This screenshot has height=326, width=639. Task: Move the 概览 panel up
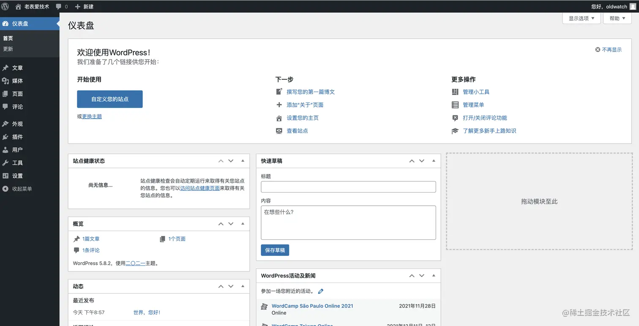click(221, 224)
